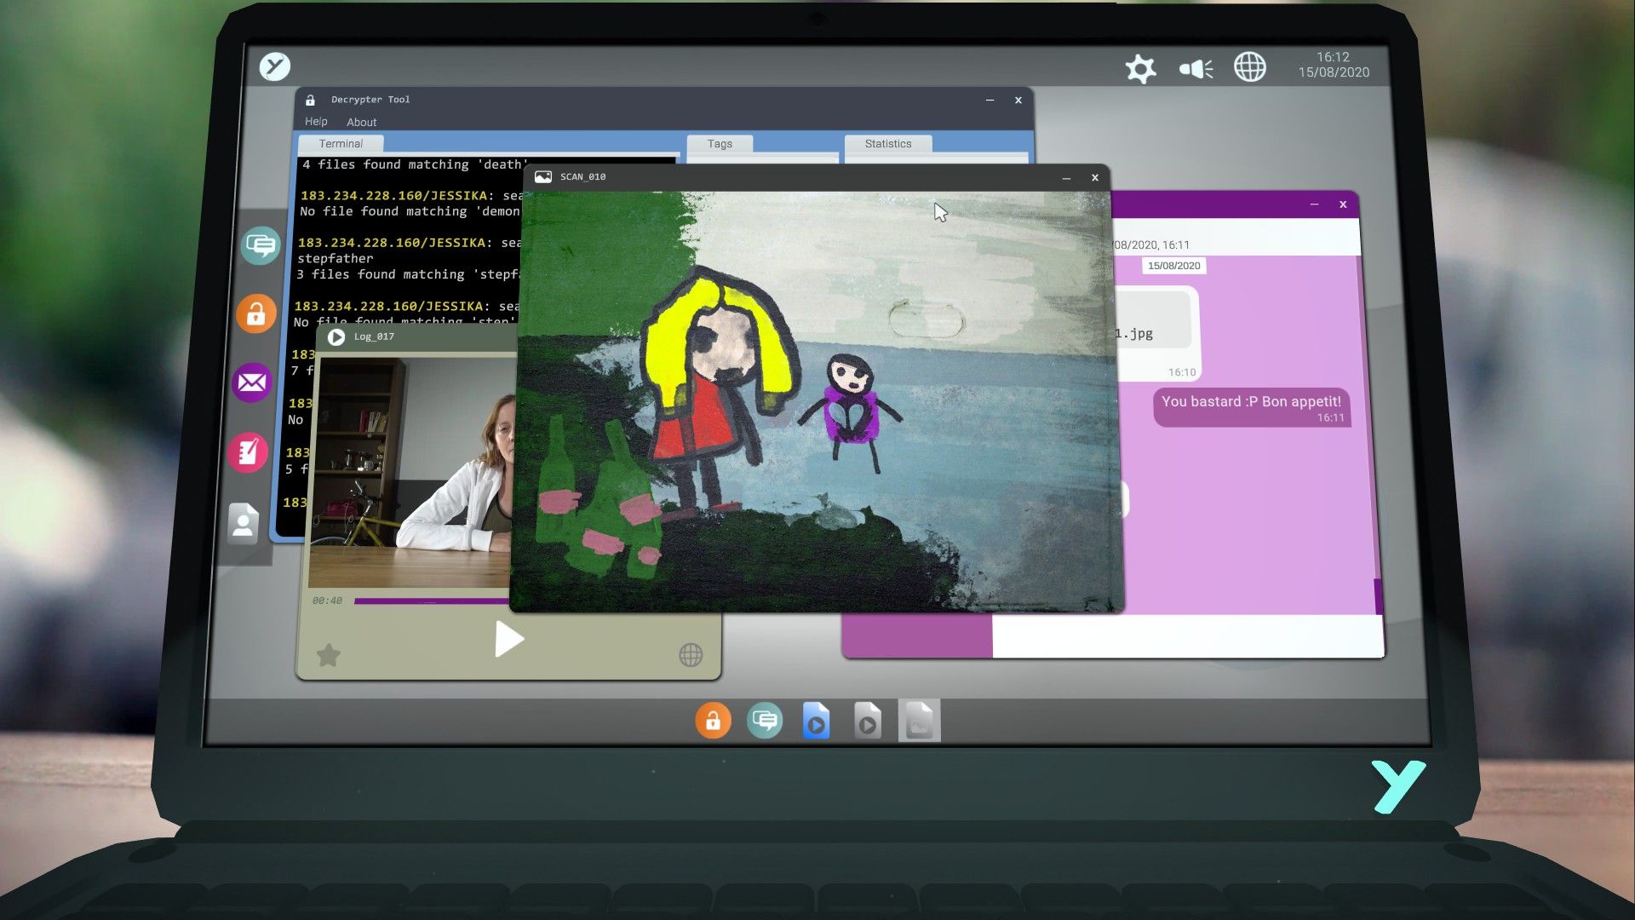1635x920 pixels.
Task: Click globe icon in Log_017 player
Action: coord(691,655)
